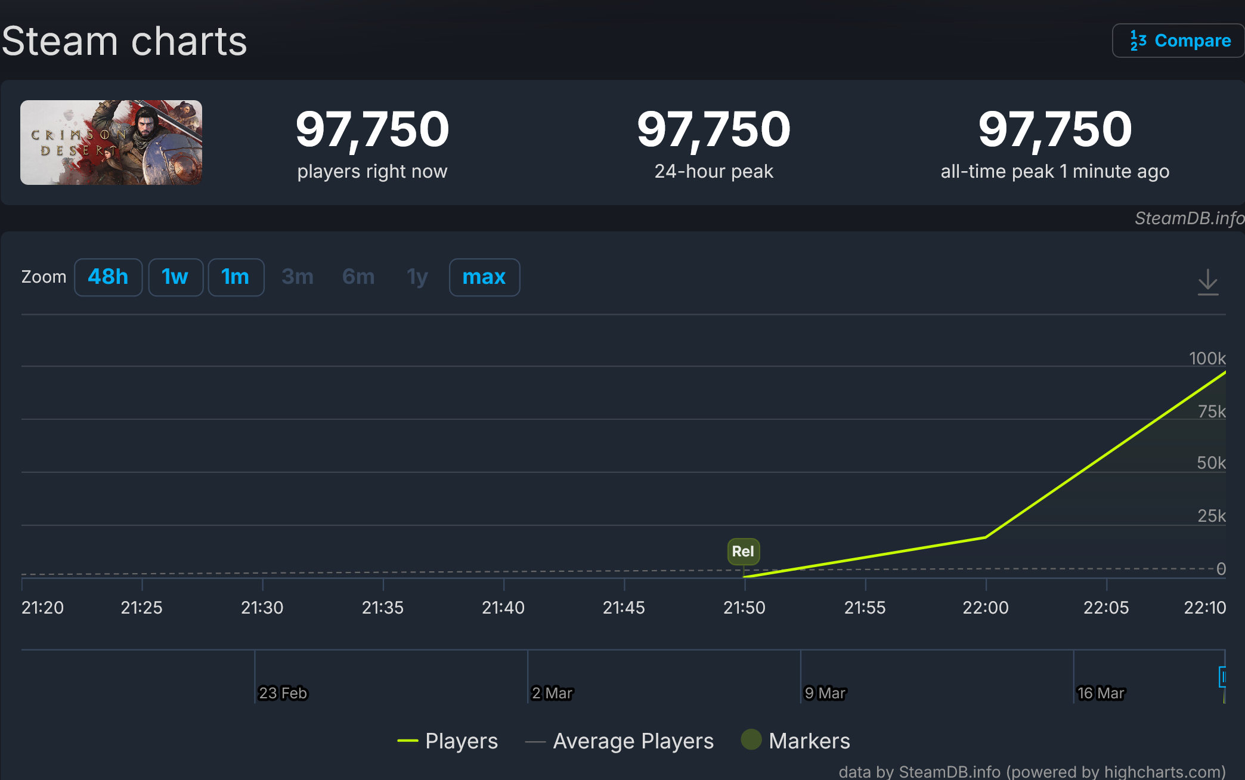Set chart zoom to max
The height and width of the screenshot is (780, 1245).
[484, 277]
